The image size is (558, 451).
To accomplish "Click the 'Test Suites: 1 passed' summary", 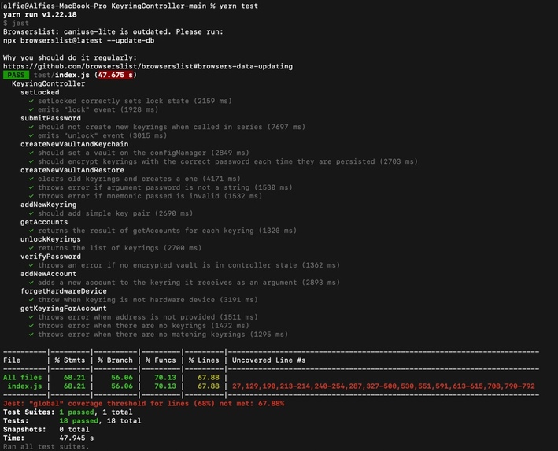I will [x=68, y=412].
